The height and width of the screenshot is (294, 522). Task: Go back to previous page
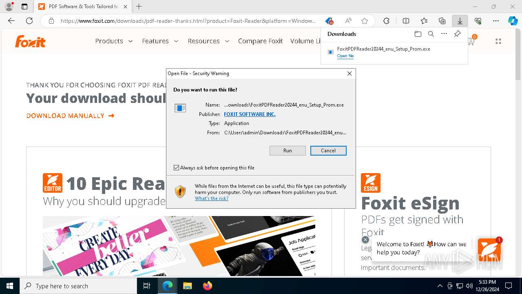(11, 21)
